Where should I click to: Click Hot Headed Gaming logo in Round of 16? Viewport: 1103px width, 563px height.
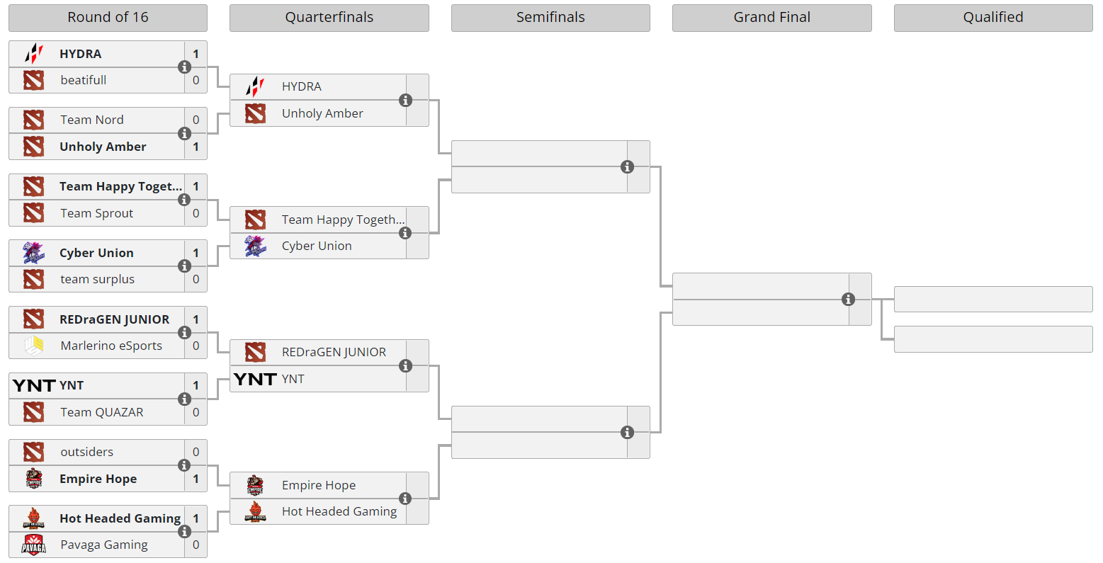33,518
